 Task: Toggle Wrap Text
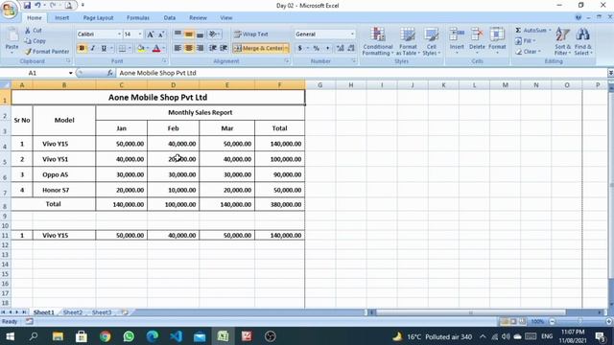[251, 34]
